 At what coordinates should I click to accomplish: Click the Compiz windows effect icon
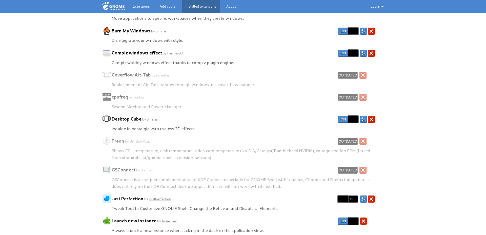tap(106, 53)
